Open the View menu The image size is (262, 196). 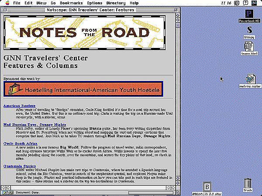(41, 3)
